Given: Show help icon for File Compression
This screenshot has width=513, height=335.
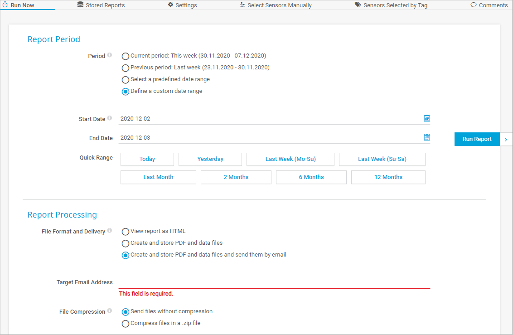Looking at the screenshot, I should pyautogui.click(x=110, y=311).
